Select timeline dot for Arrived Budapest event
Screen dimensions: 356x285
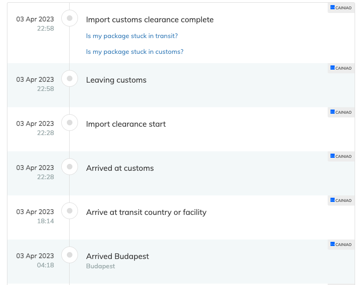click(x=70, y=255)
